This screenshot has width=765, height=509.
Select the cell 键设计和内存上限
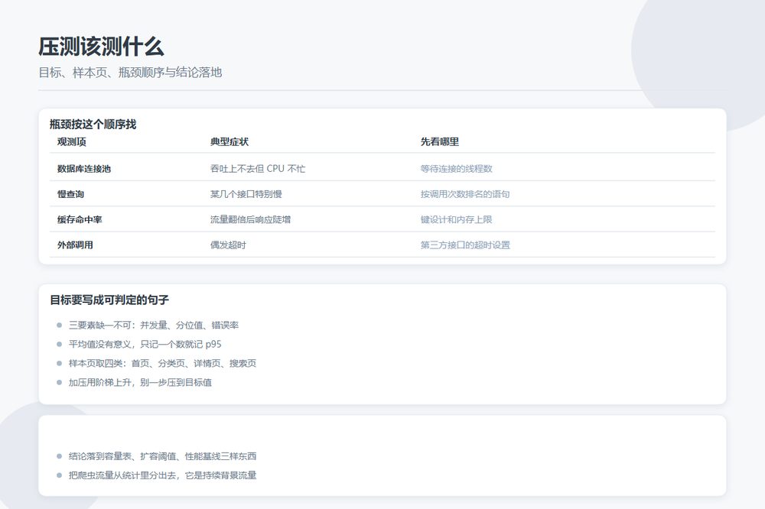456,219
